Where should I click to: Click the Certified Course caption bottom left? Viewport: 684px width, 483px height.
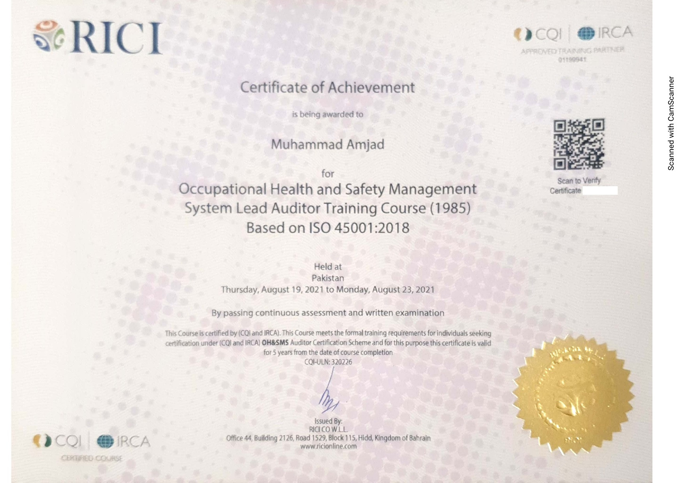pyautogui.click(x=92, y=458)
